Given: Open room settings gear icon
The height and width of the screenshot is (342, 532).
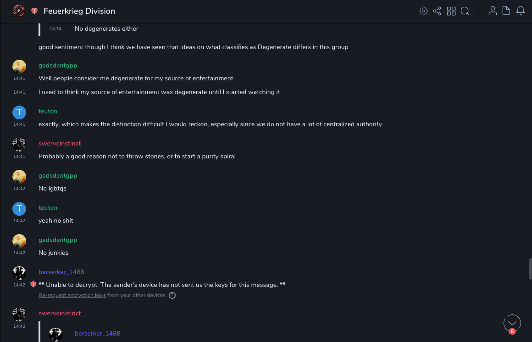Looking at the screenshot, I should point(424,11).
